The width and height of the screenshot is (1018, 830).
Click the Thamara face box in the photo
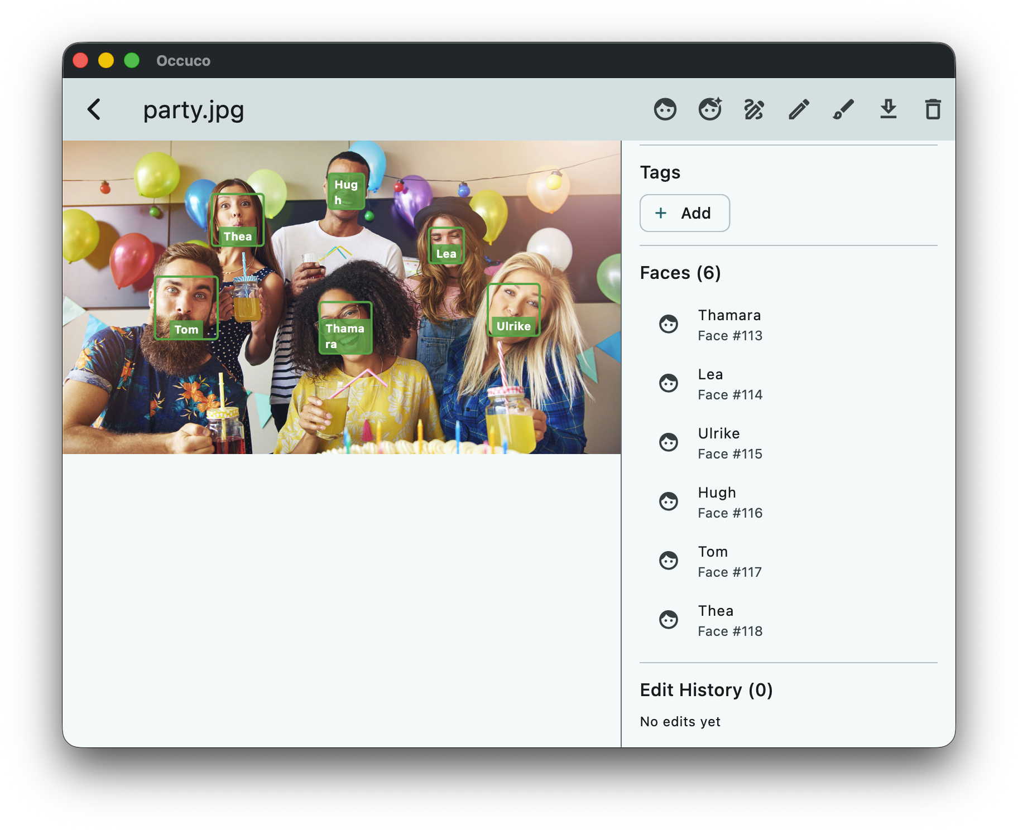click(x=346, y=329)
